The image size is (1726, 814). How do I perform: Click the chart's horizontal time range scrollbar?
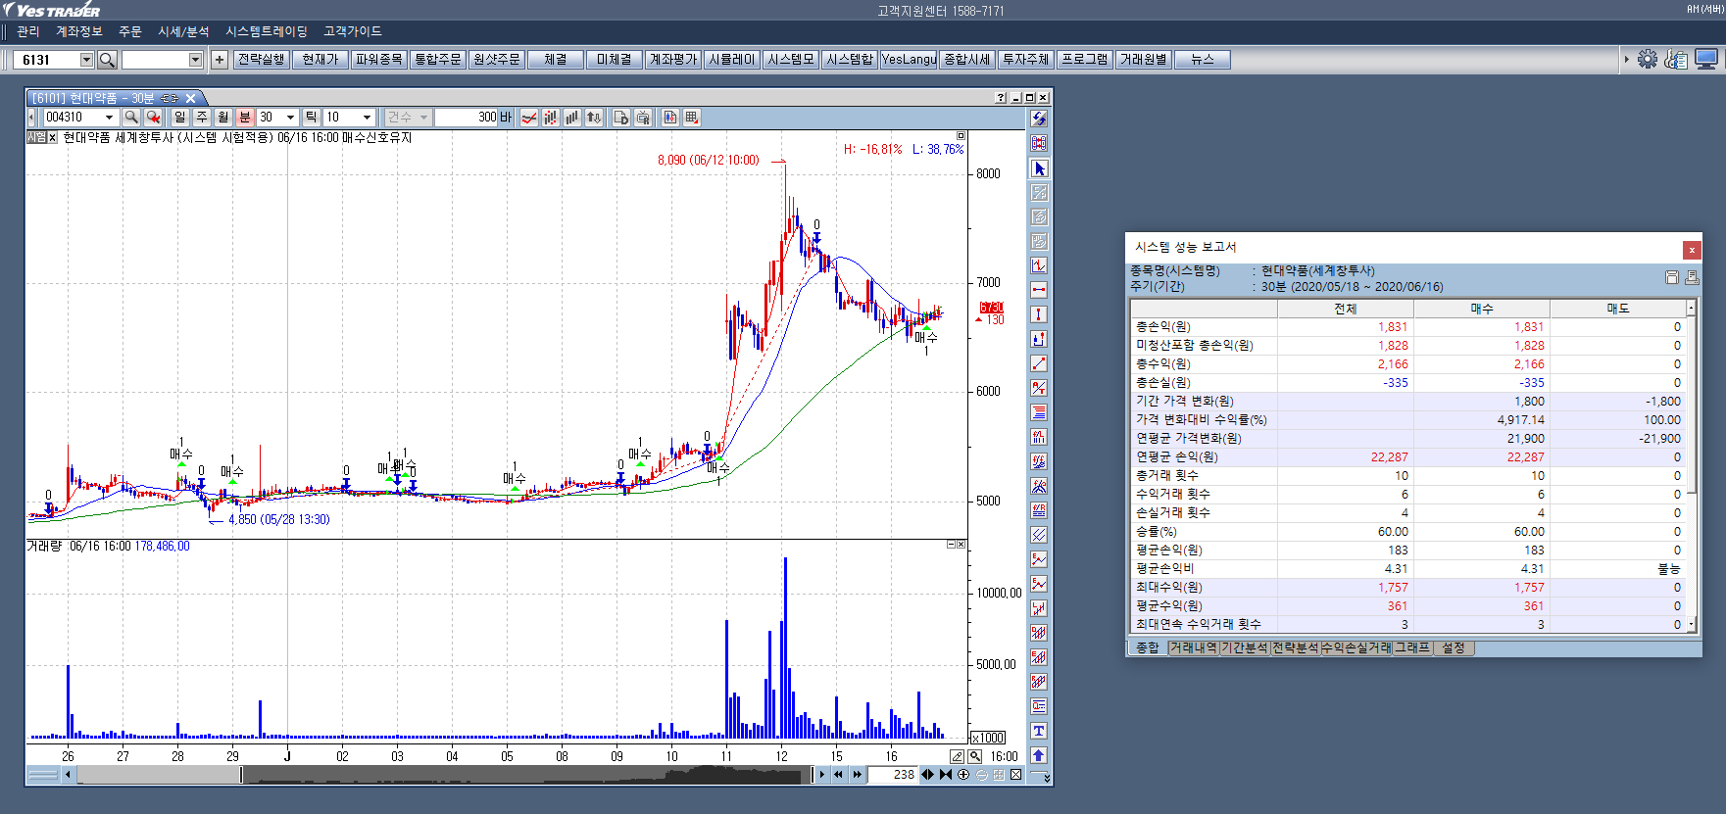coord(441,775)
